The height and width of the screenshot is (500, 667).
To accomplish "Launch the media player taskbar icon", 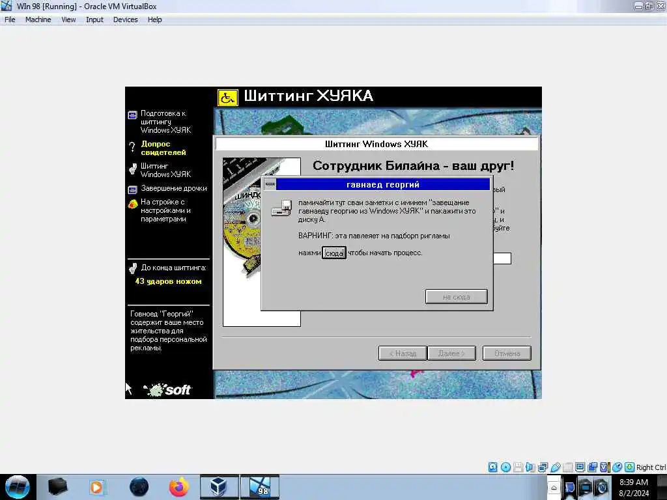I will click(96, 487).
